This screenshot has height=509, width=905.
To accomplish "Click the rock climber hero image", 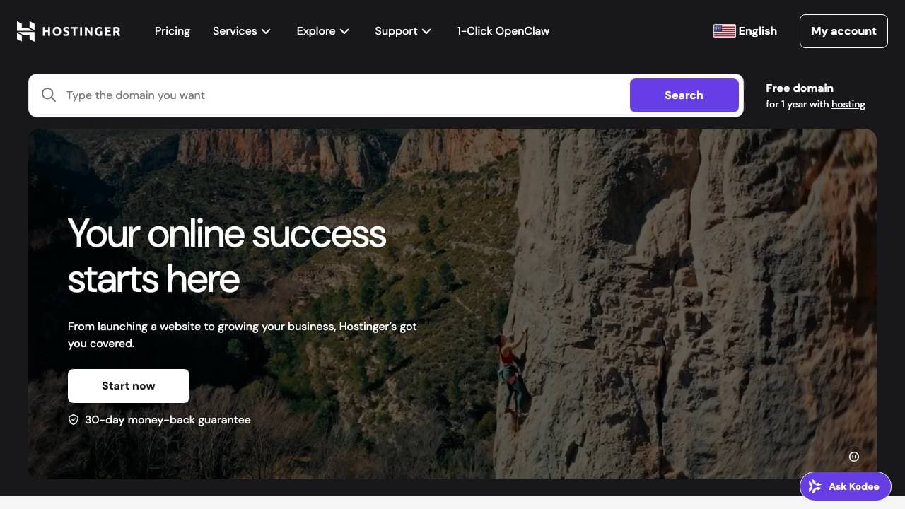I will click(x=513, y=375).
